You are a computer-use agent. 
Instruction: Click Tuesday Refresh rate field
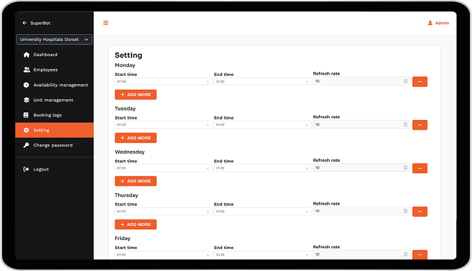[361, 124]
